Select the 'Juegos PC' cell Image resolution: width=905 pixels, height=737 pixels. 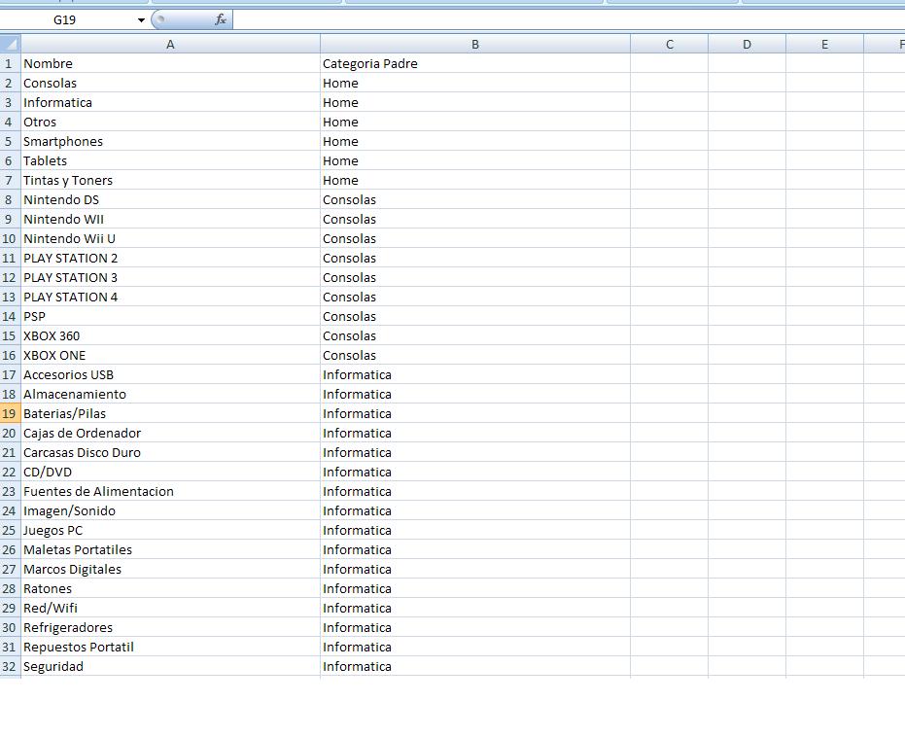[170, 530]
